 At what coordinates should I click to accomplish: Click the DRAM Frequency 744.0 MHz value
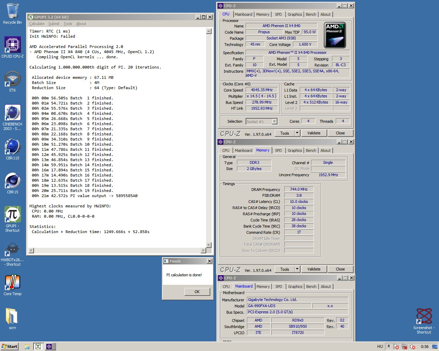click(x=299, y=189)
